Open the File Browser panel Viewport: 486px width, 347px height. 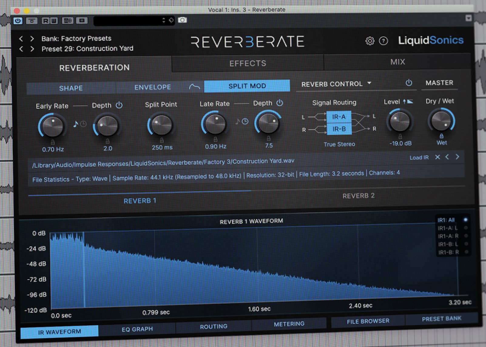[368, 321]
